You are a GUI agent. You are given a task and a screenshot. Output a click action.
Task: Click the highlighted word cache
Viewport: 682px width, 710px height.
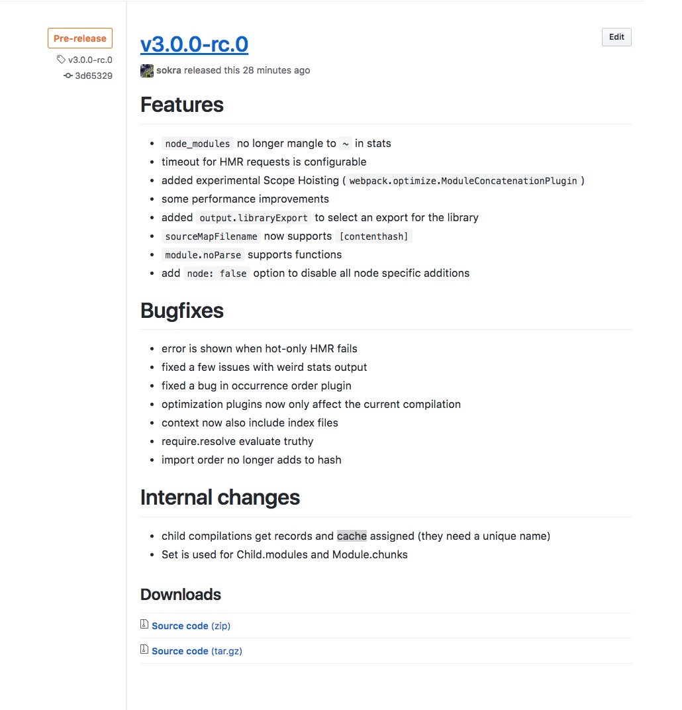[x=352, y=536]
